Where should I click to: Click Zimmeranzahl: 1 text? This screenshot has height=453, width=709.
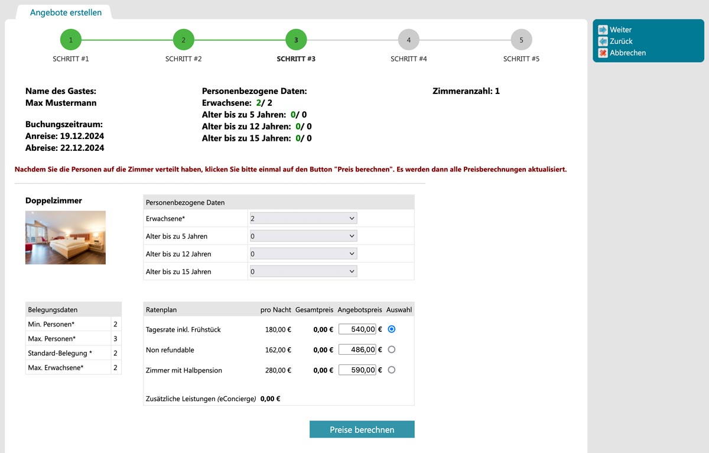(466, 91)
